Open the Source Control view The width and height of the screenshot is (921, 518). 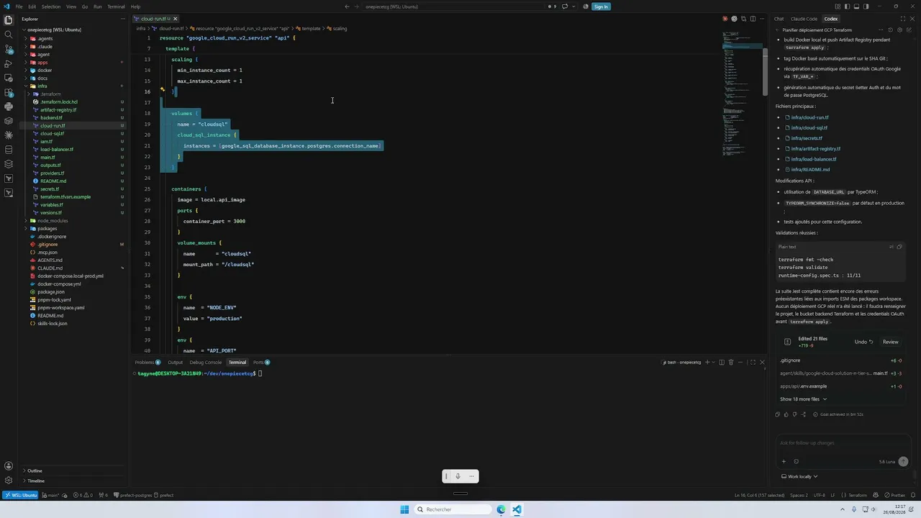9,49
